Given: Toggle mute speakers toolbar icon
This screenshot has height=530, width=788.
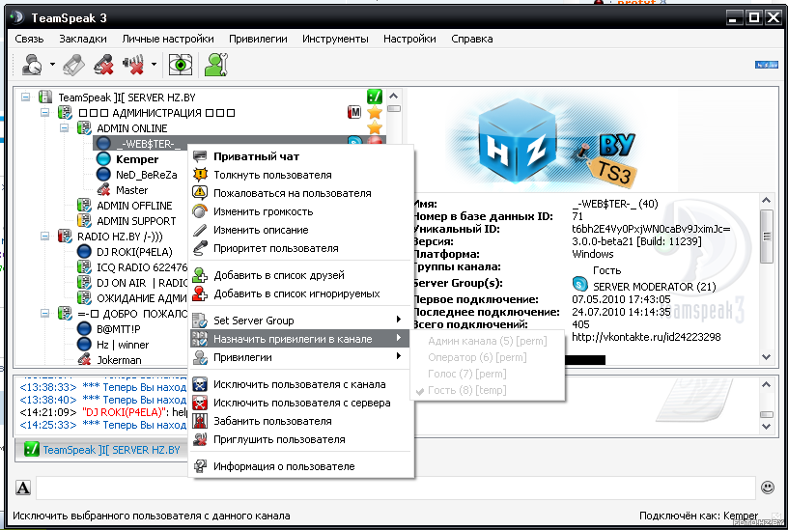Looking at the screenshot, I should coord(133,65).
